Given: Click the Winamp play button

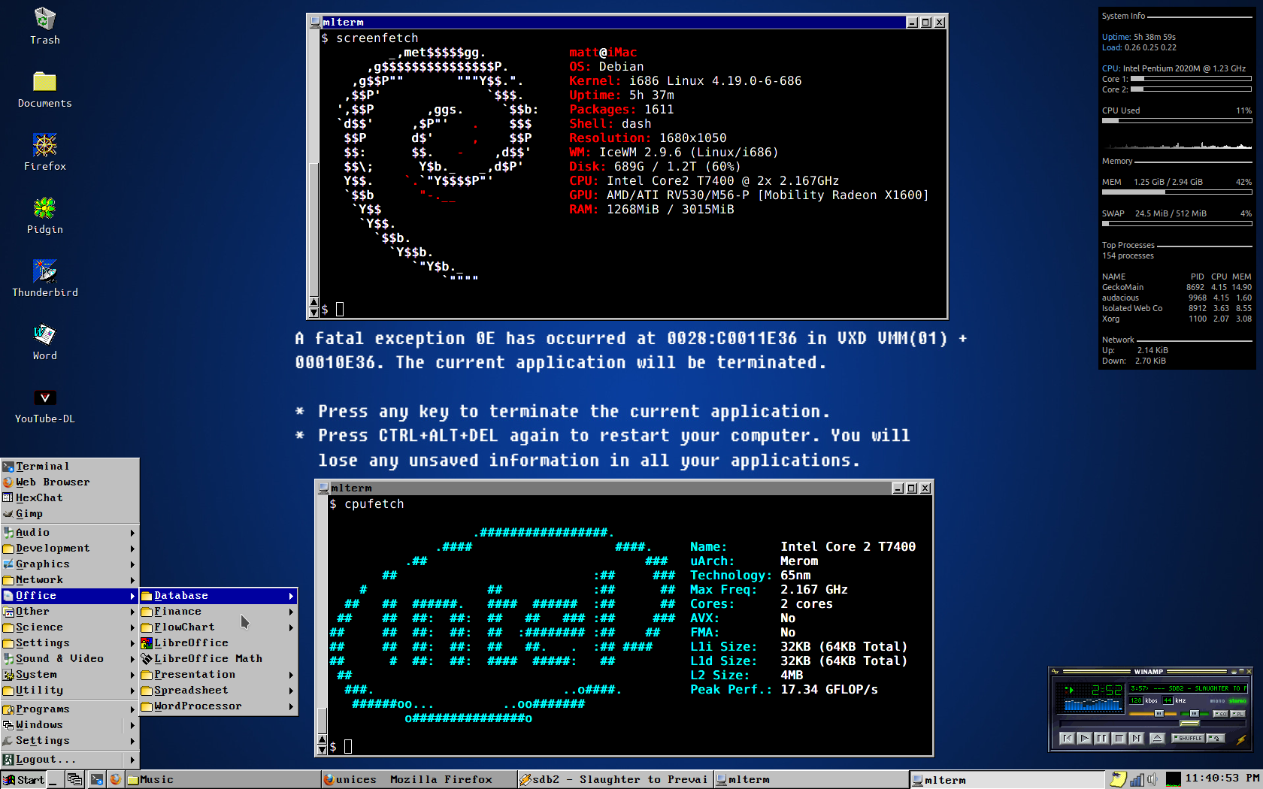Looking at the screenshot, I should 1084,739.
